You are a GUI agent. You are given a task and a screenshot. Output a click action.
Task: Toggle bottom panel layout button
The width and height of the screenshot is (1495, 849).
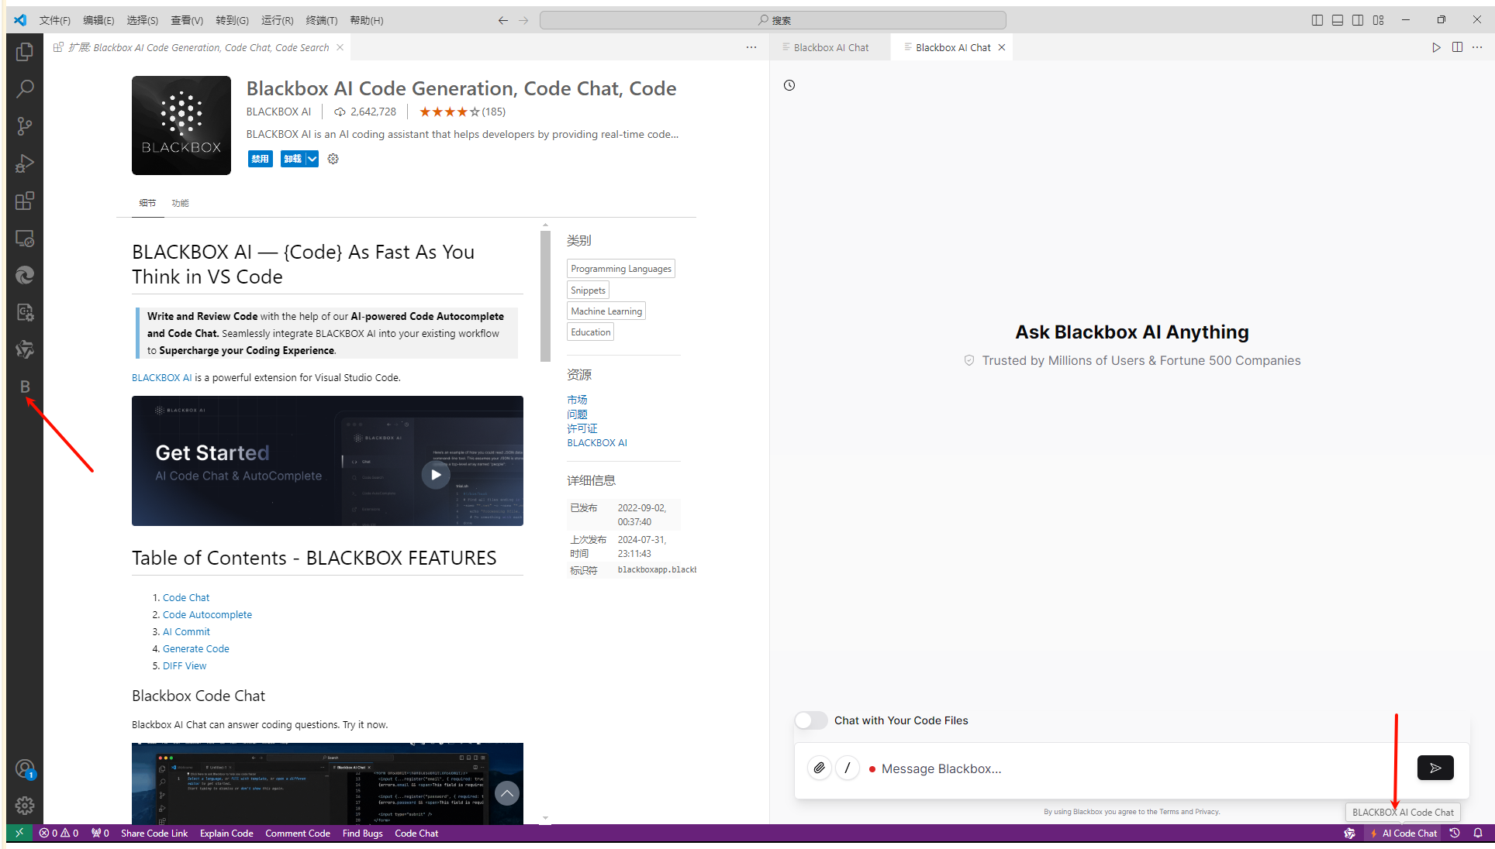point(1338,20)
